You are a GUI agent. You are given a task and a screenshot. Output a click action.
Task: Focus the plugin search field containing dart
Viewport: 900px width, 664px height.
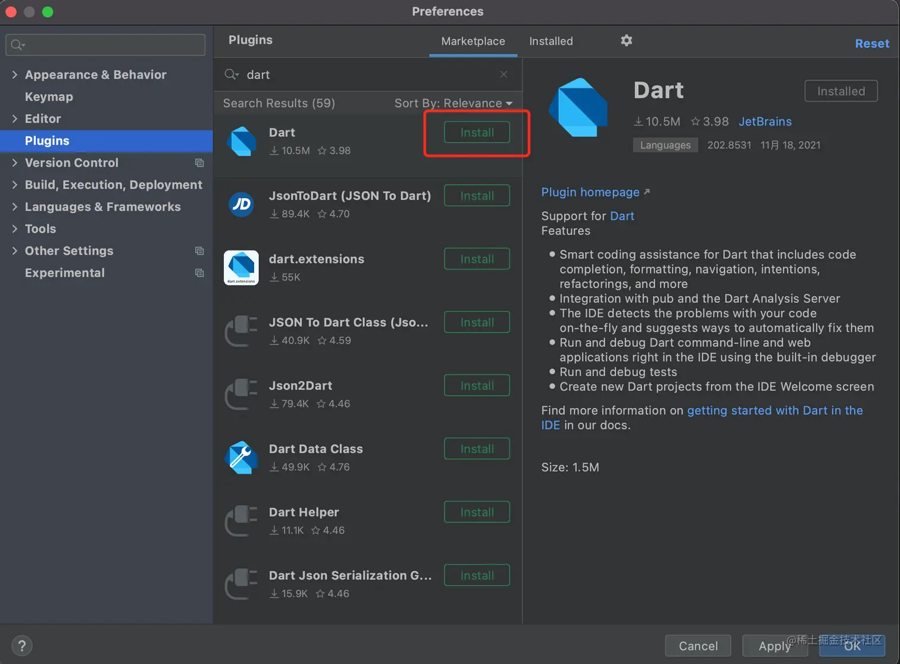click(367, 74)
